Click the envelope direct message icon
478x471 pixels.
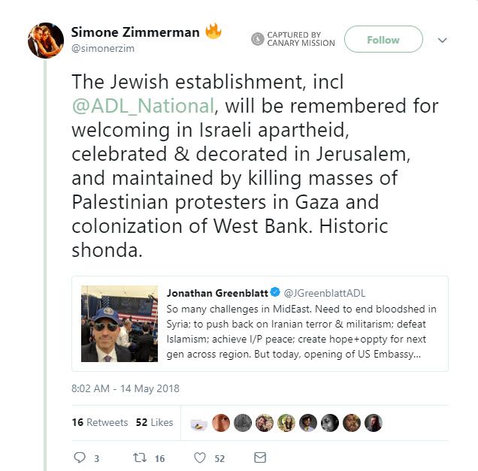tap(260, 457)
